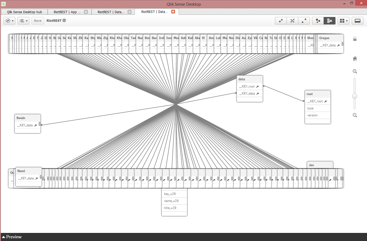Open the app items list dropdown
Image resolution: width=367 pixels, height=241 pixels.
(23, 20)
